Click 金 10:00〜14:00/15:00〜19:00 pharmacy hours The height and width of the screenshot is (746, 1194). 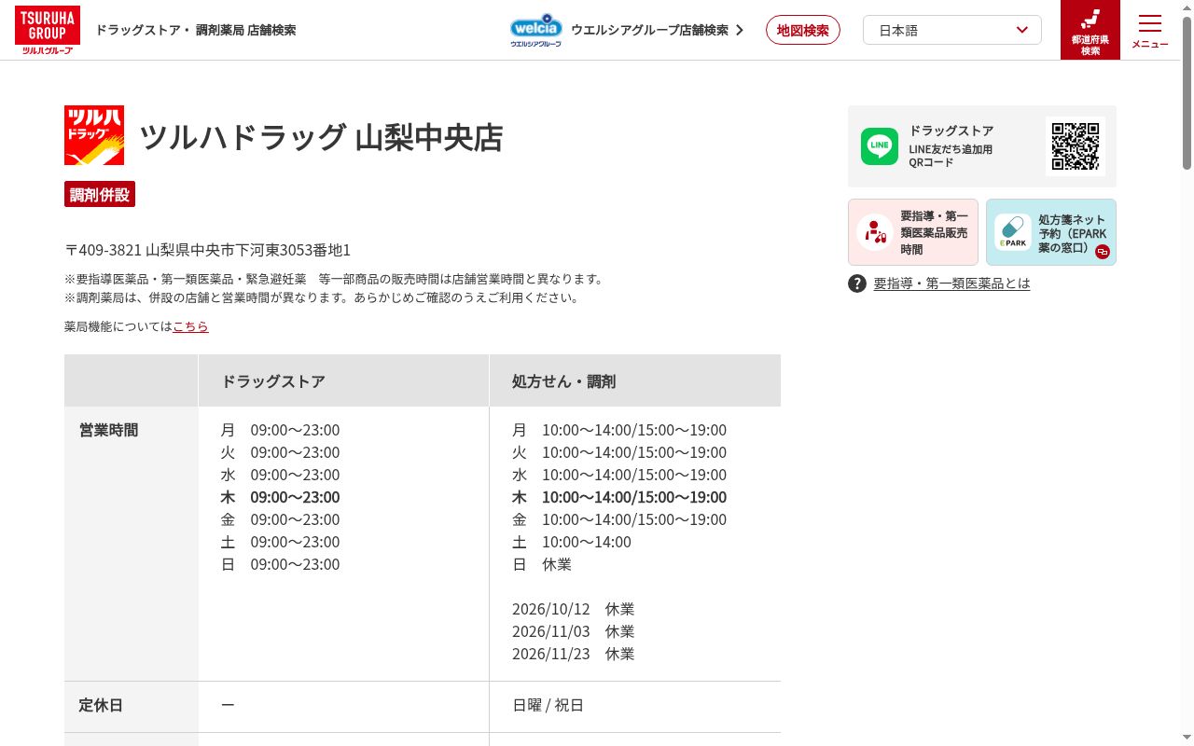(x=619, y=519)
